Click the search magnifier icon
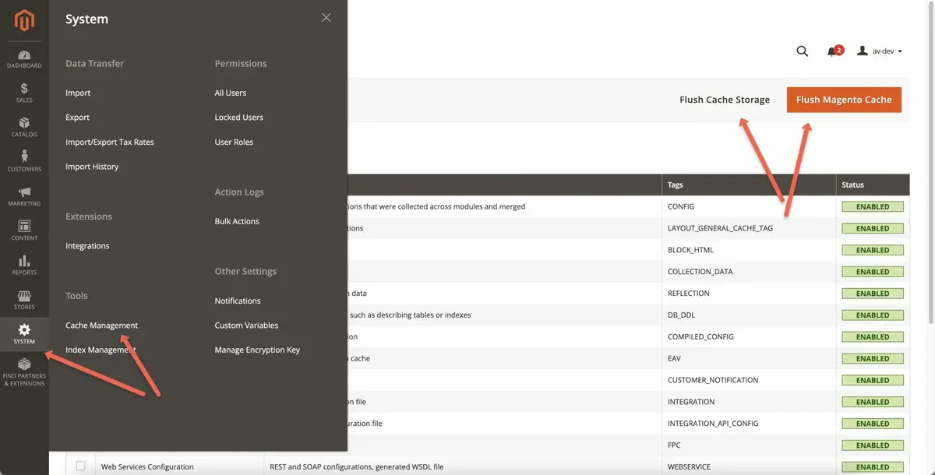Screen dimensions: 935x475 tap(802, 51)
